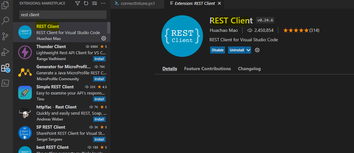Image resolution: width=354 pixels, height=153 pixels.
Task: Click Simple REST Client 4.5 star rating
Action: [x=102, y=87]
